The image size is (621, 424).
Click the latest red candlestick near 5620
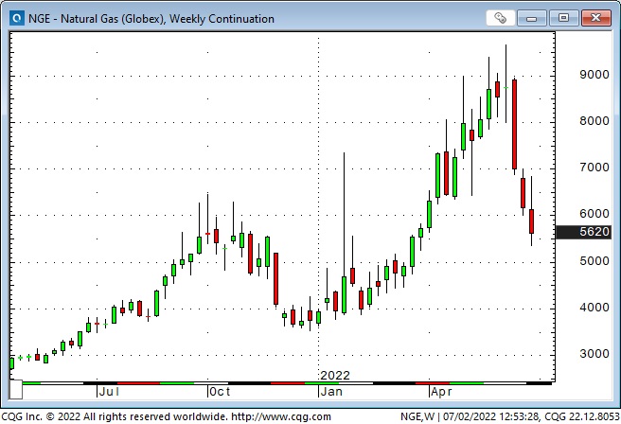[x=531, y=221]
